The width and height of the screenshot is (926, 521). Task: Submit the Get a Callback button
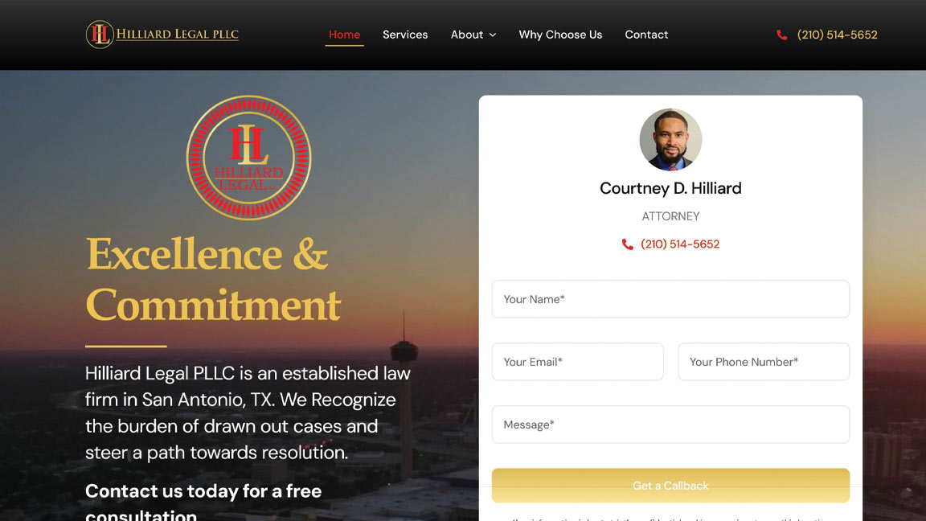670,486
